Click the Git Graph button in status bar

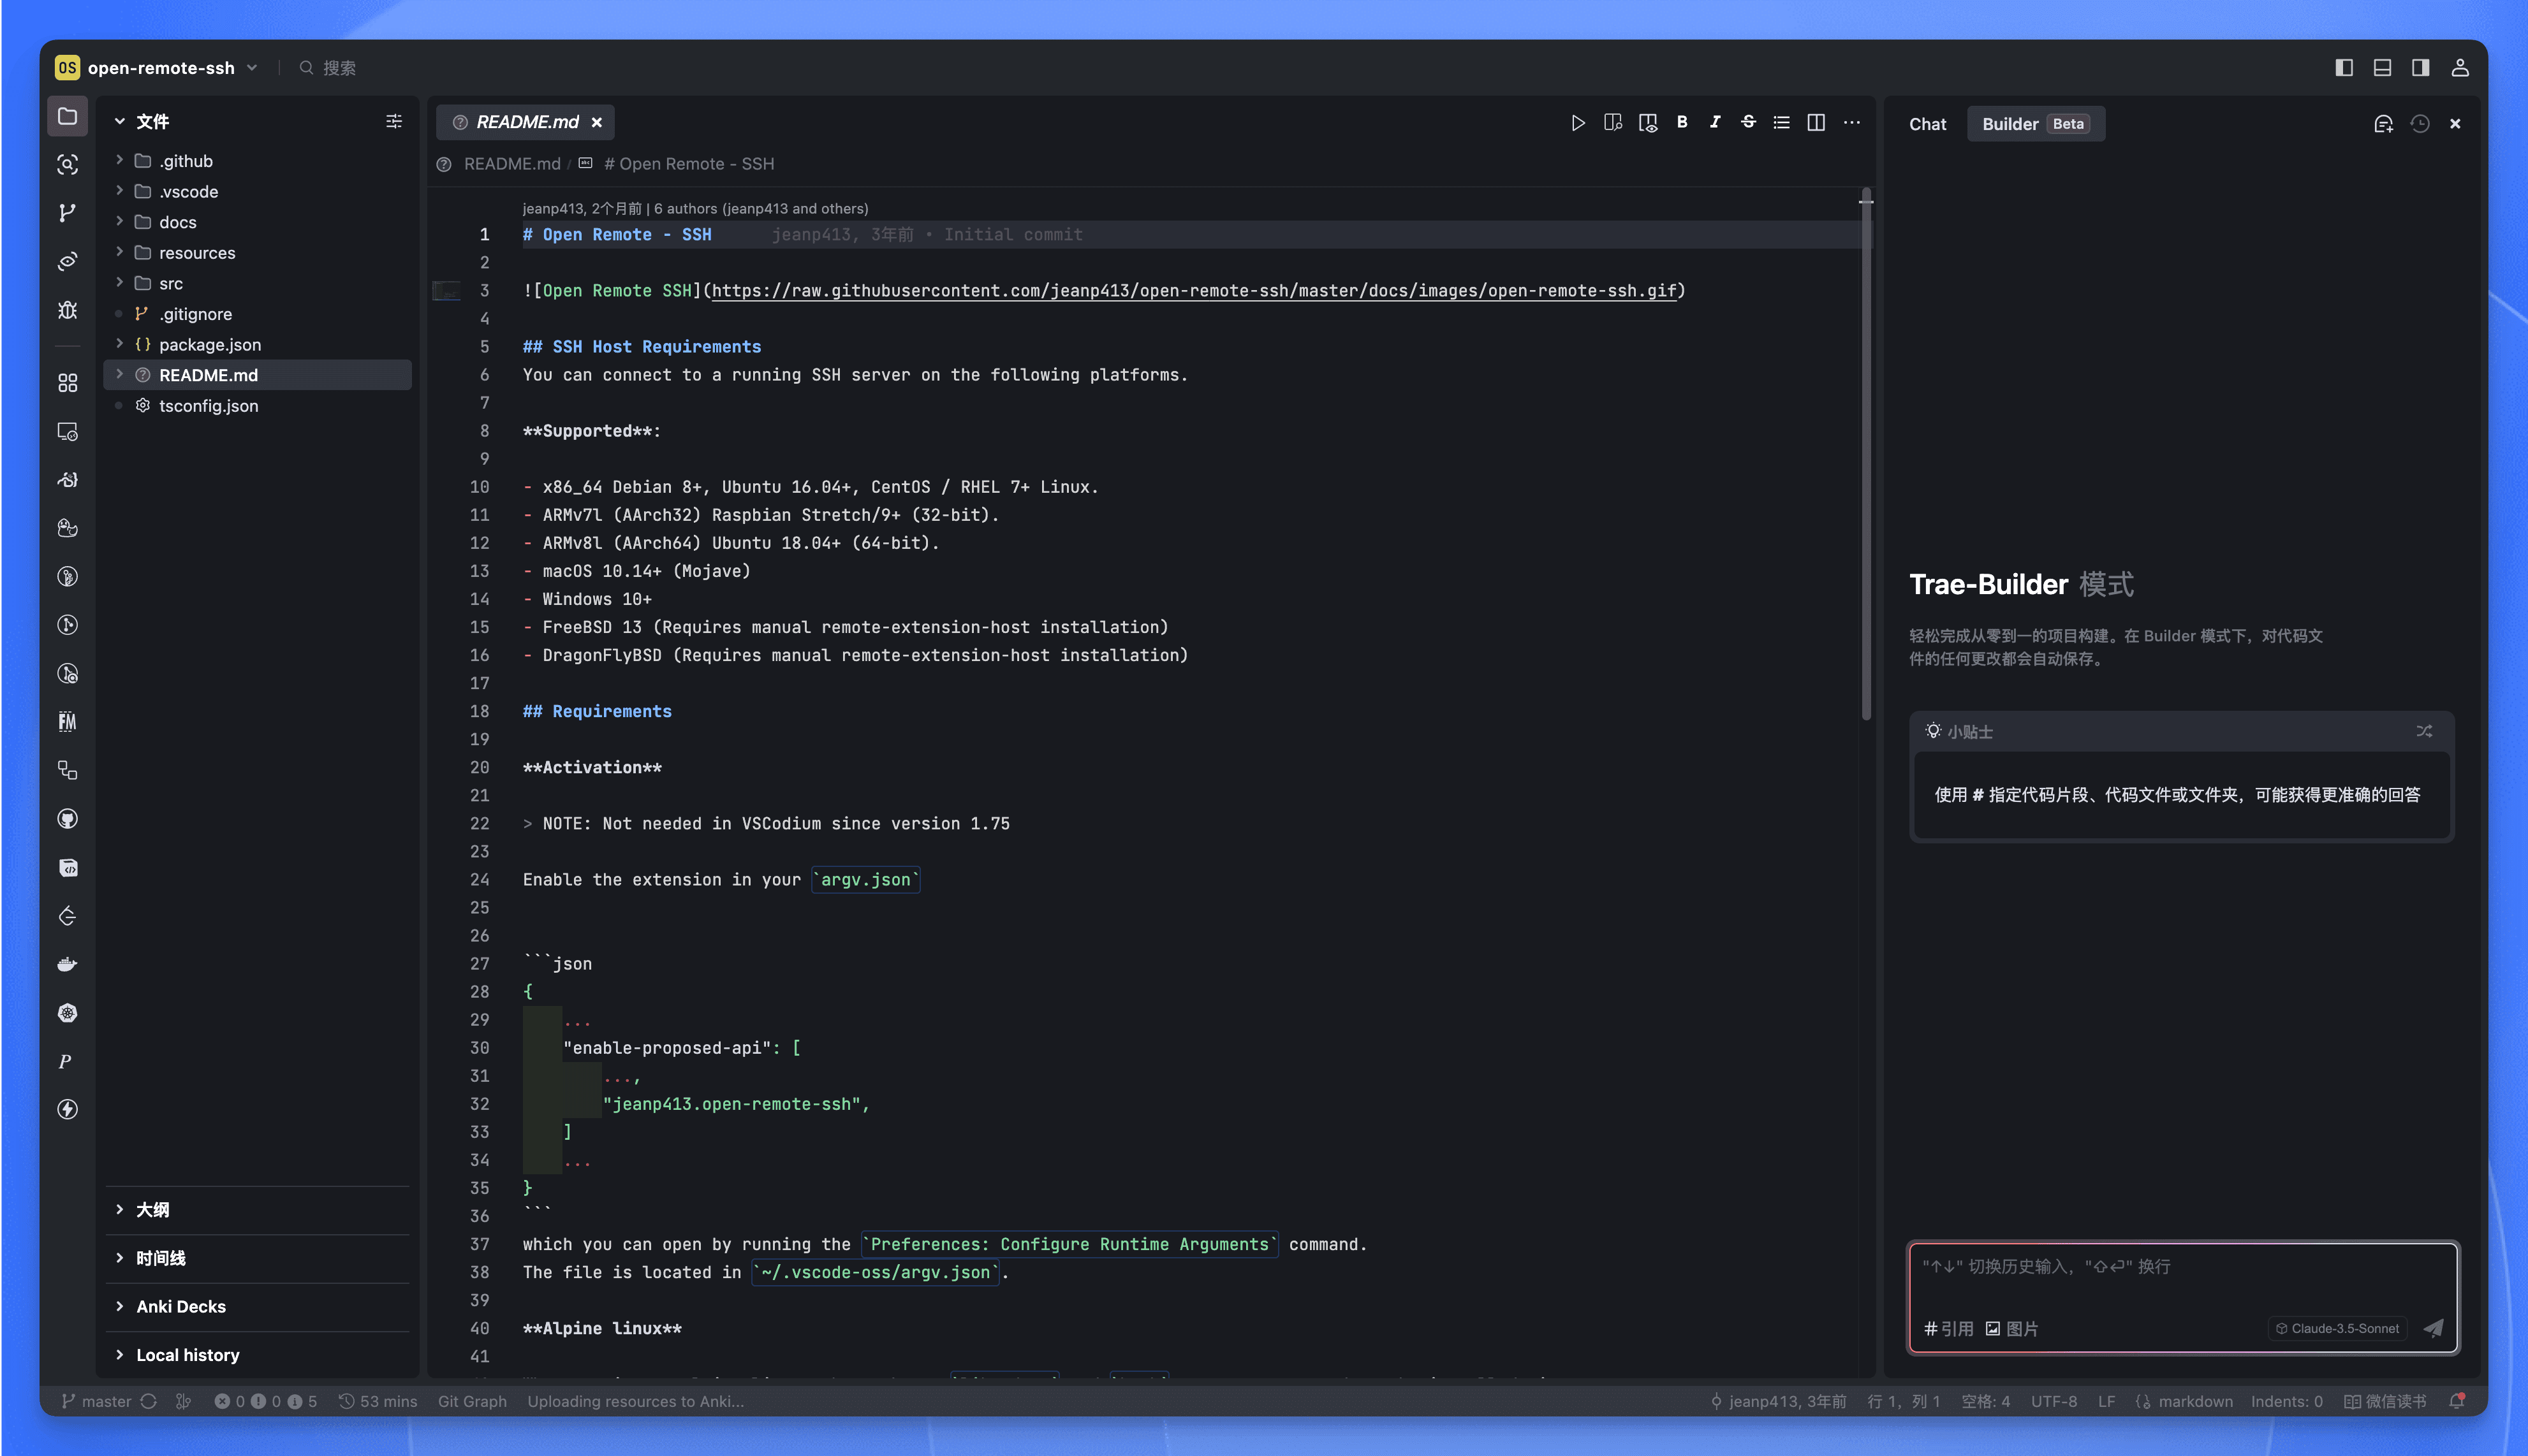(x=471, y=1401)
